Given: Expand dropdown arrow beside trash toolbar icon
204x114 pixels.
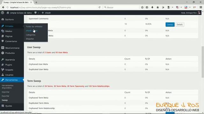Looking at the screenshot, I should [172, 7].
